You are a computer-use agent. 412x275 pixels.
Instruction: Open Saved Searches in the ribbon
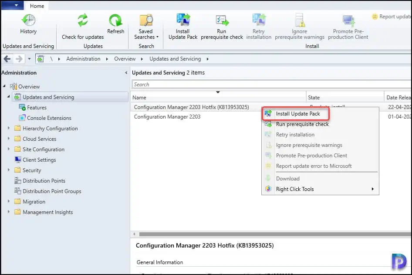click(x=146, y=27)
